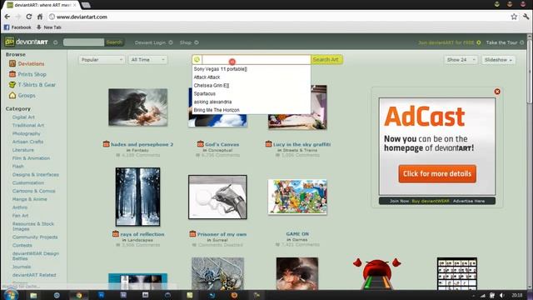Click Buy deviantWEAR link under the ad
The image size is (533, 300).
431,201
